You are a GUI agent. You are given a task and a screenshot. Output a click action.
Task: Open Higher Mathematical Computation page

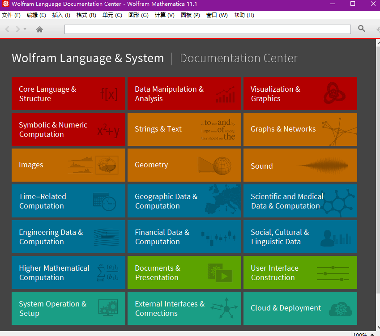[54, 272]
